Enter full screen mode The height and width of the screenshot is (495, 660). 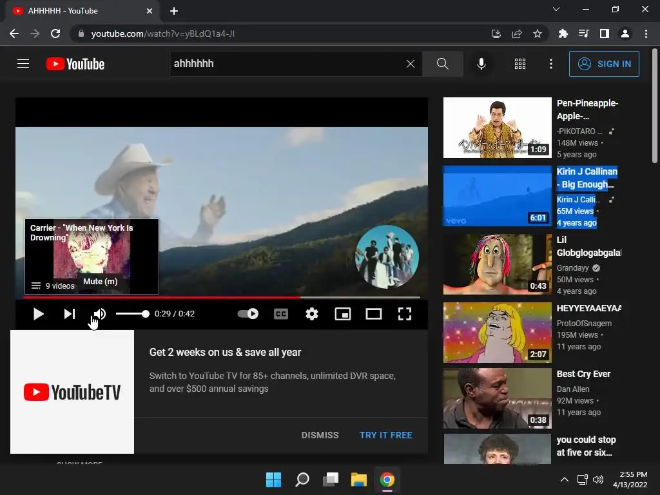click(405, 314)
